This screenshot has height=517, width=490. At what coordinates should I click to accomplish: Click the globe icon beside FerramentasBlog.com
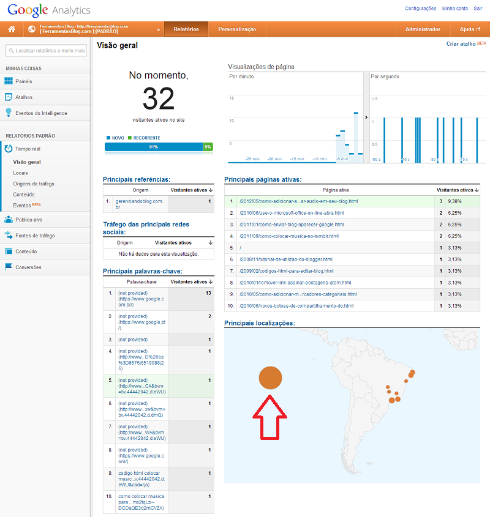(32, 29)
